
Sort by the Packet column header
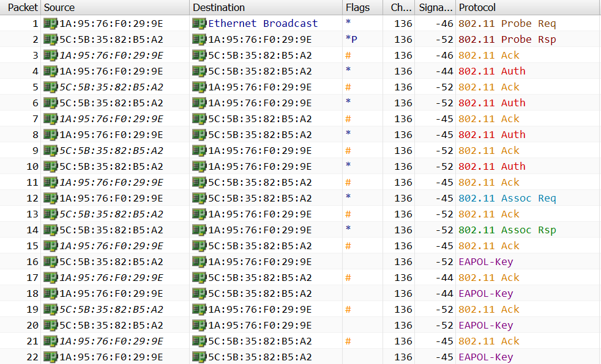pyautogui.click(x=23, y=7)
